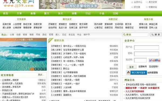The width and height of the screenshot is (162, 101).
Task: Open the 心情日记 category link
Action: (x=98, y=27)
